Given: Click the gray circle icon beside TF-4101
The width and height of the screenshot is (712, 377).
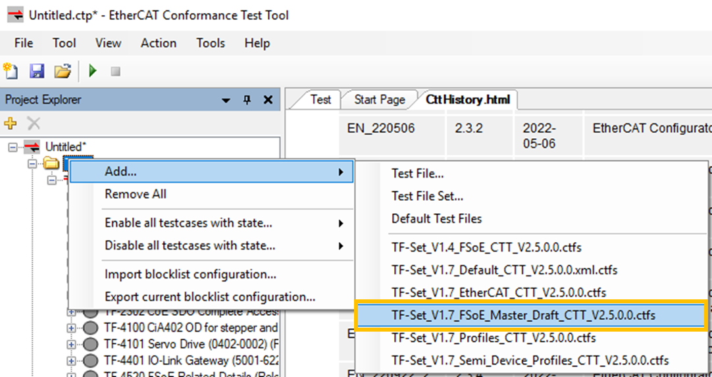Looking at the screenshot, I should (91, 344).
